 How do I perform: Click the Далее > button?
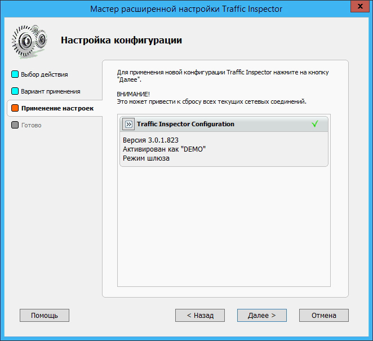pos(261,315)
